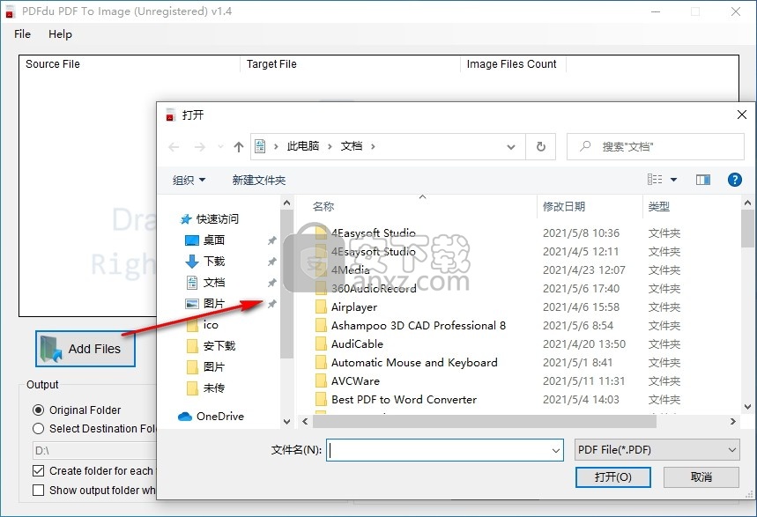Click the pin icon next to 下载
This screenshot has width=757, height=517.
tap(272, 262)
